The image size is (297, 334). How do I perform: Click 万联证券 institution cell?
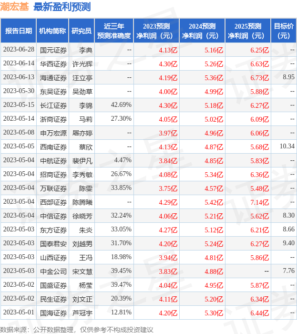click(x=53, y=188)
